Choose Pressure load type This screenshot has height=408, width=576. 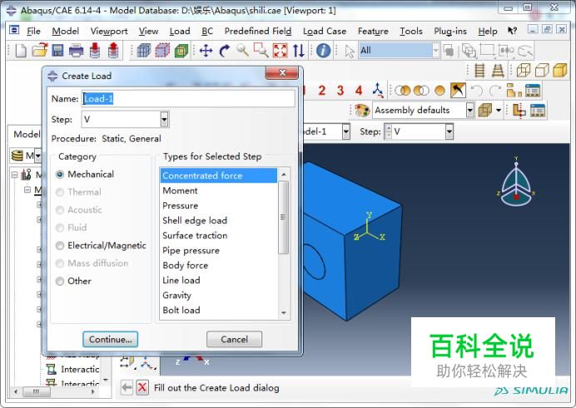point(219,206)
